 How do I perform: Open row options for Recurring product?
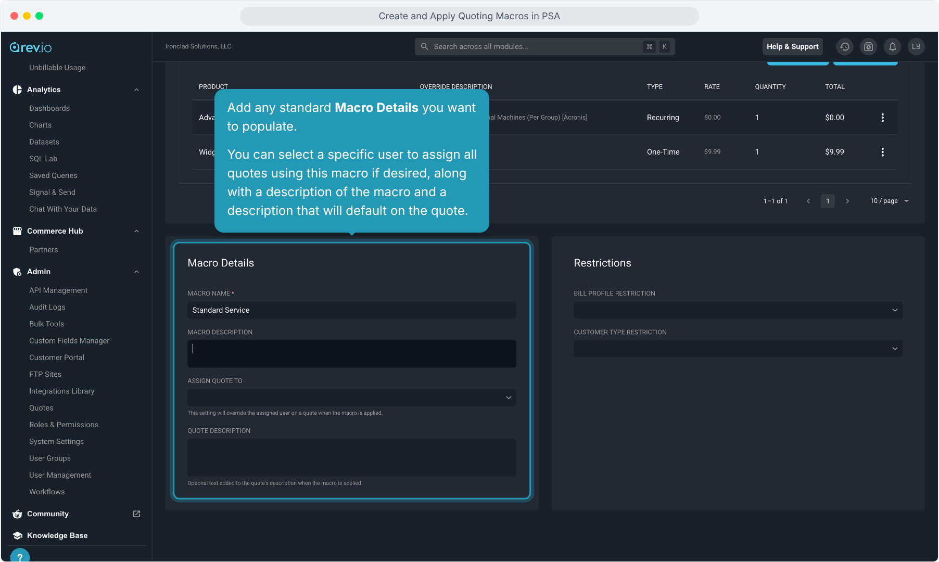point(882,118)
